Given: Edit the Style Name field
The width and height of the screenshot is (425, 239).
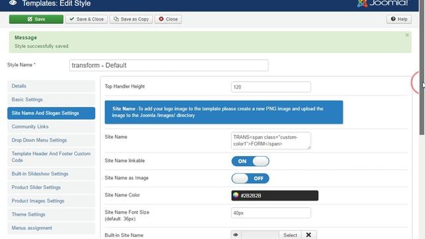Looking at the screenshot, I should coord(169,65).
